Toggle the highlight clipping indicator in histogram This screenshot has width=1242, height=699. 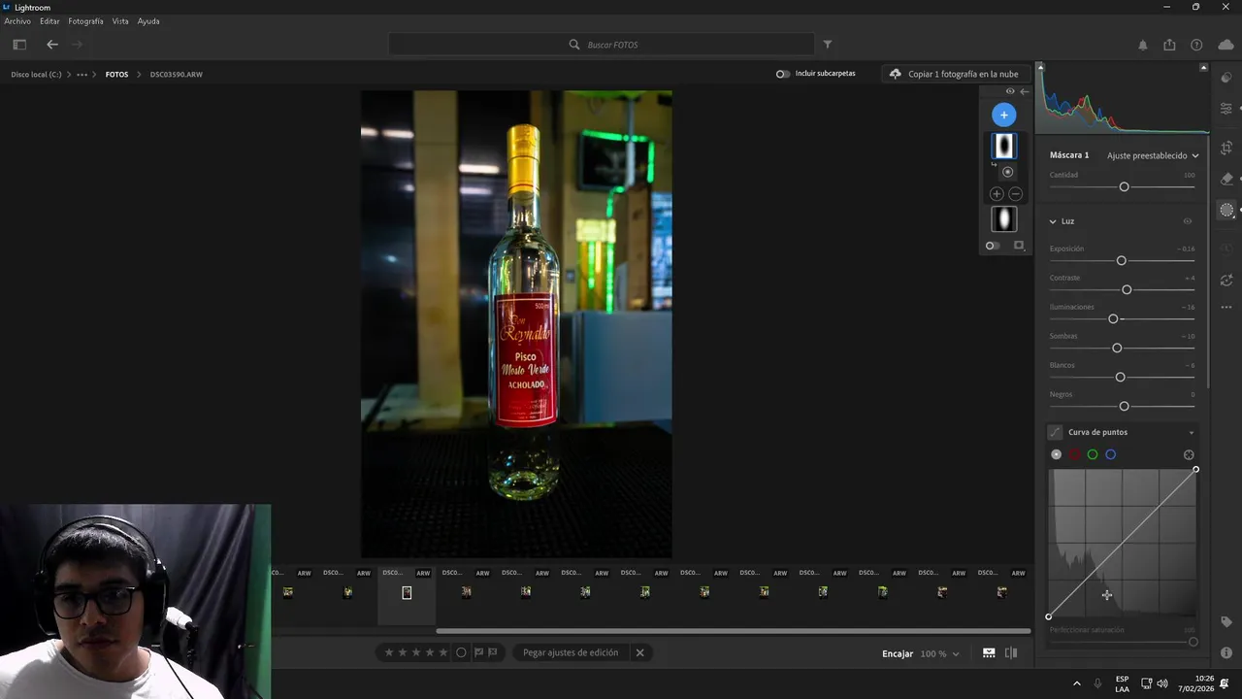pos(1204,67)
